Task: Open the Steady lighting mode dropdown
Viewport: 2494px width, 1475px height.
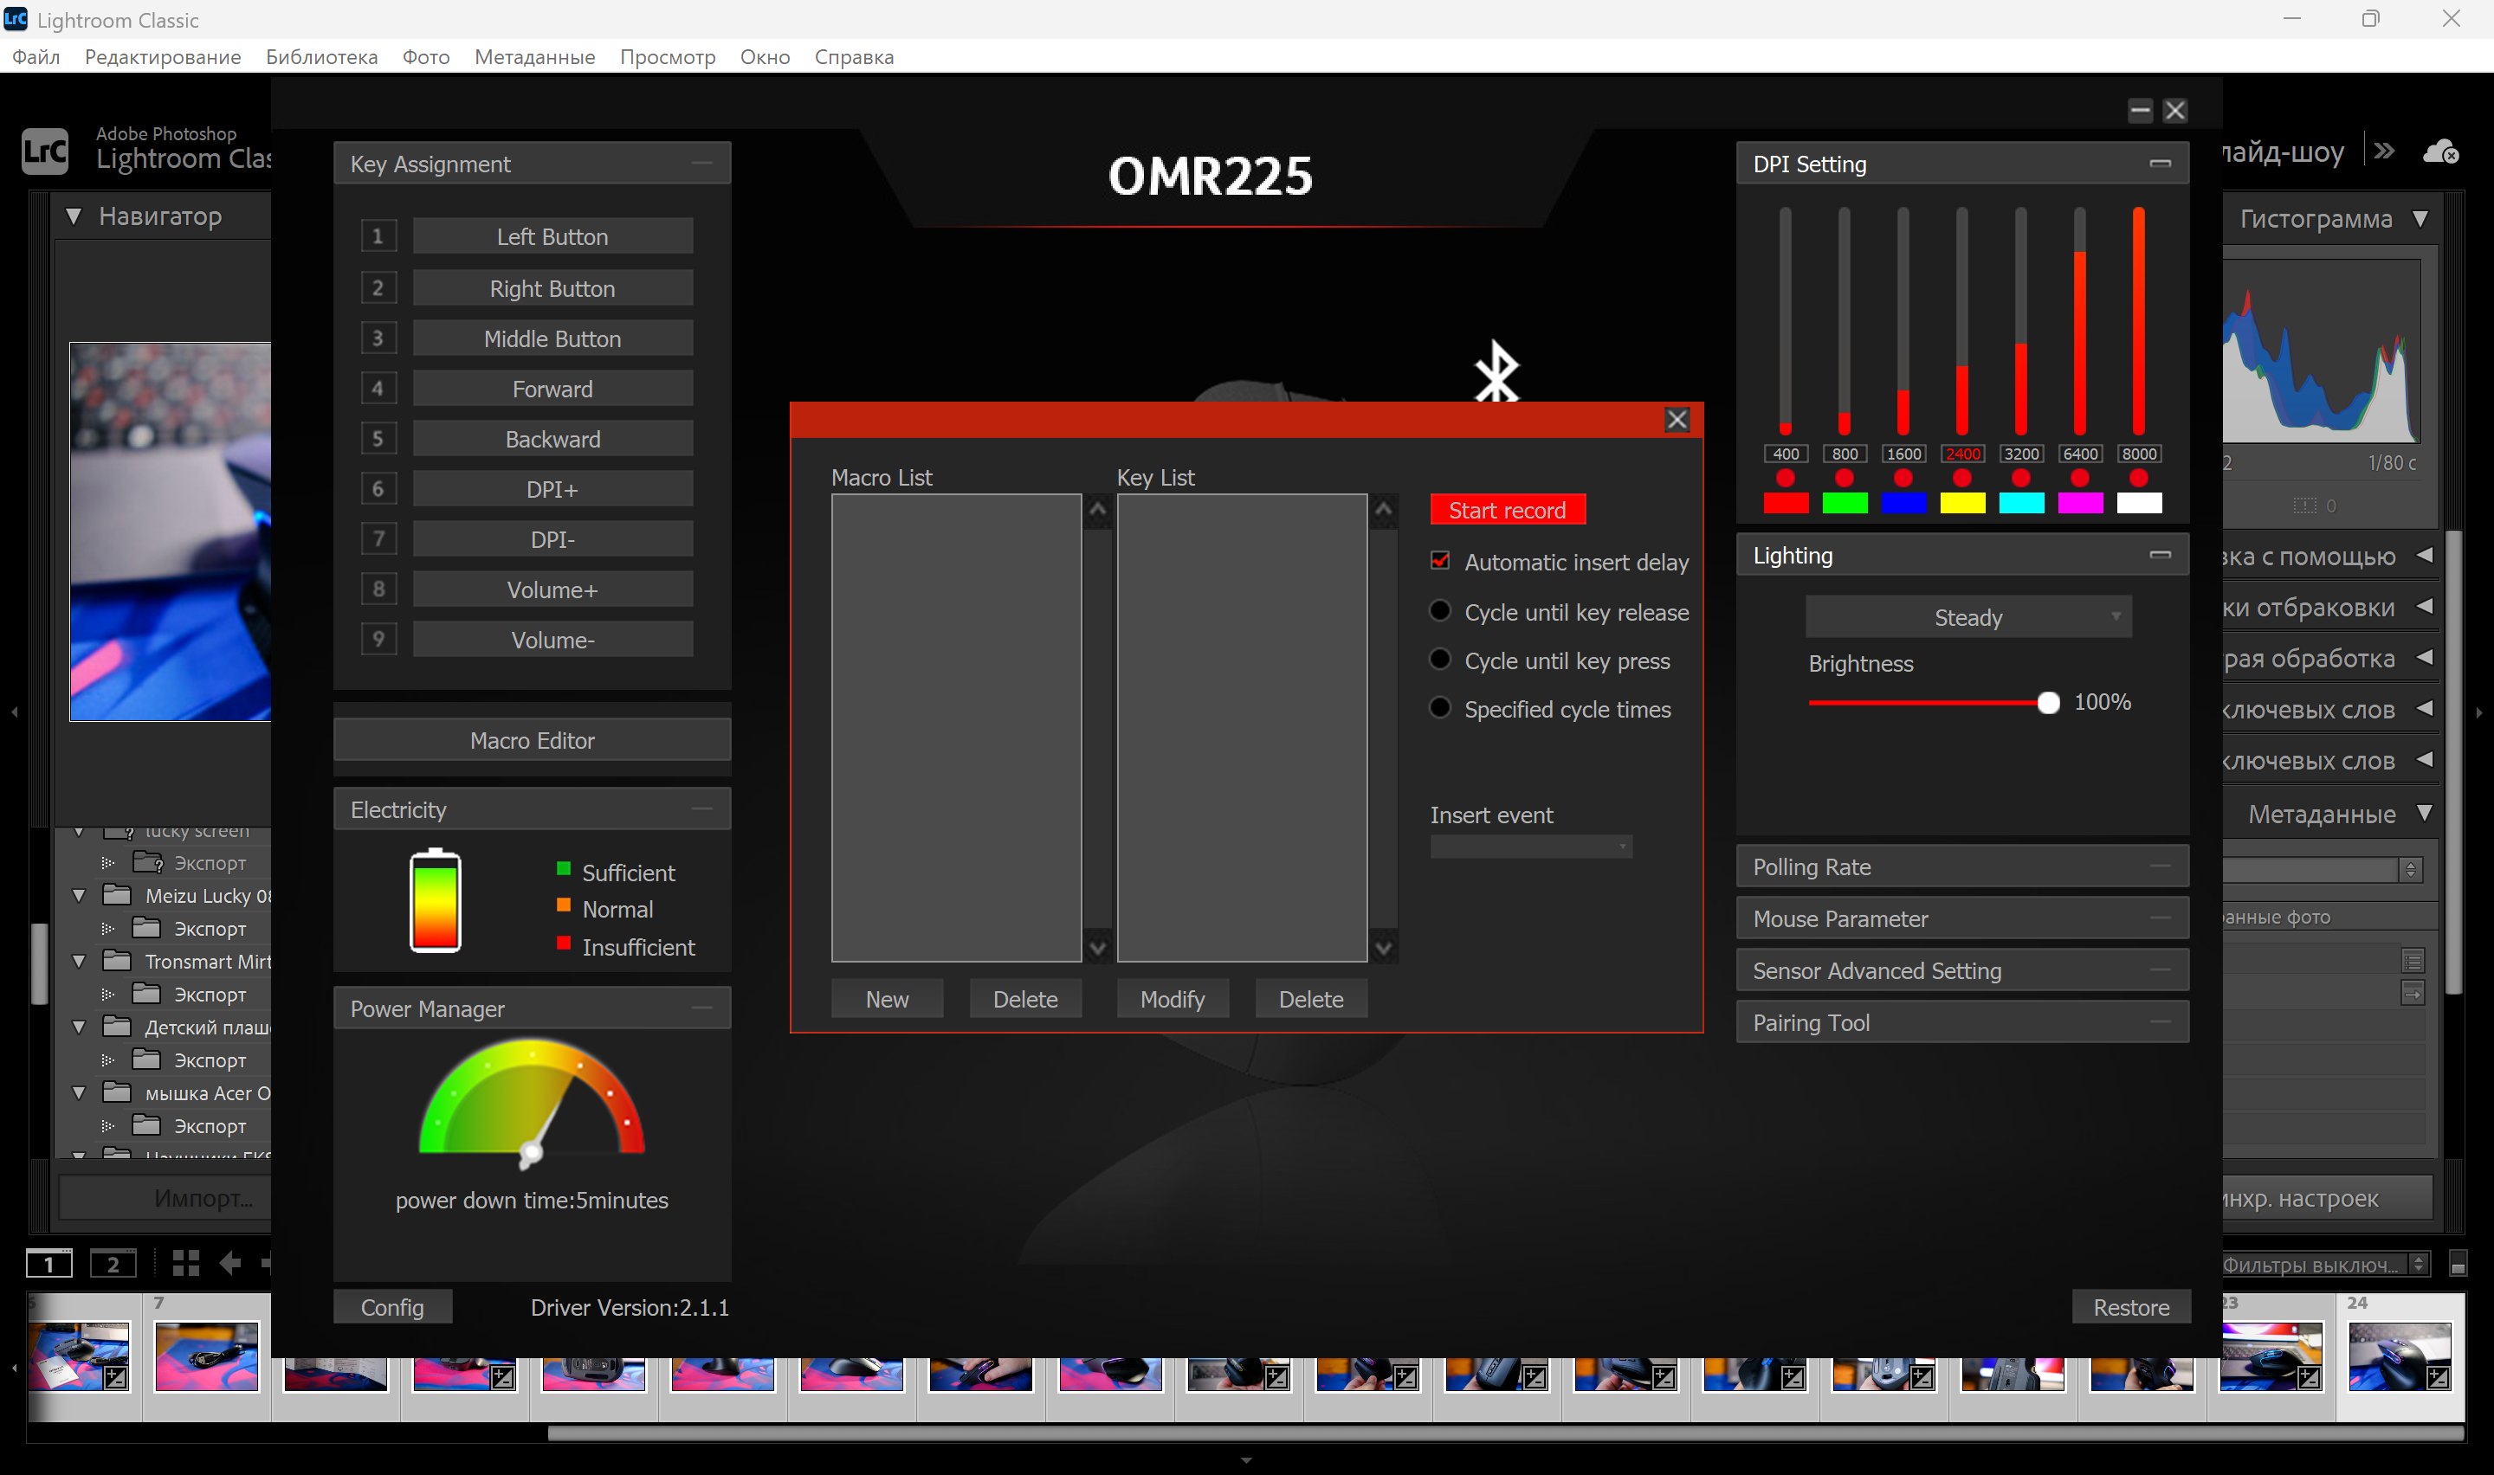Action: pos(1967,617)
